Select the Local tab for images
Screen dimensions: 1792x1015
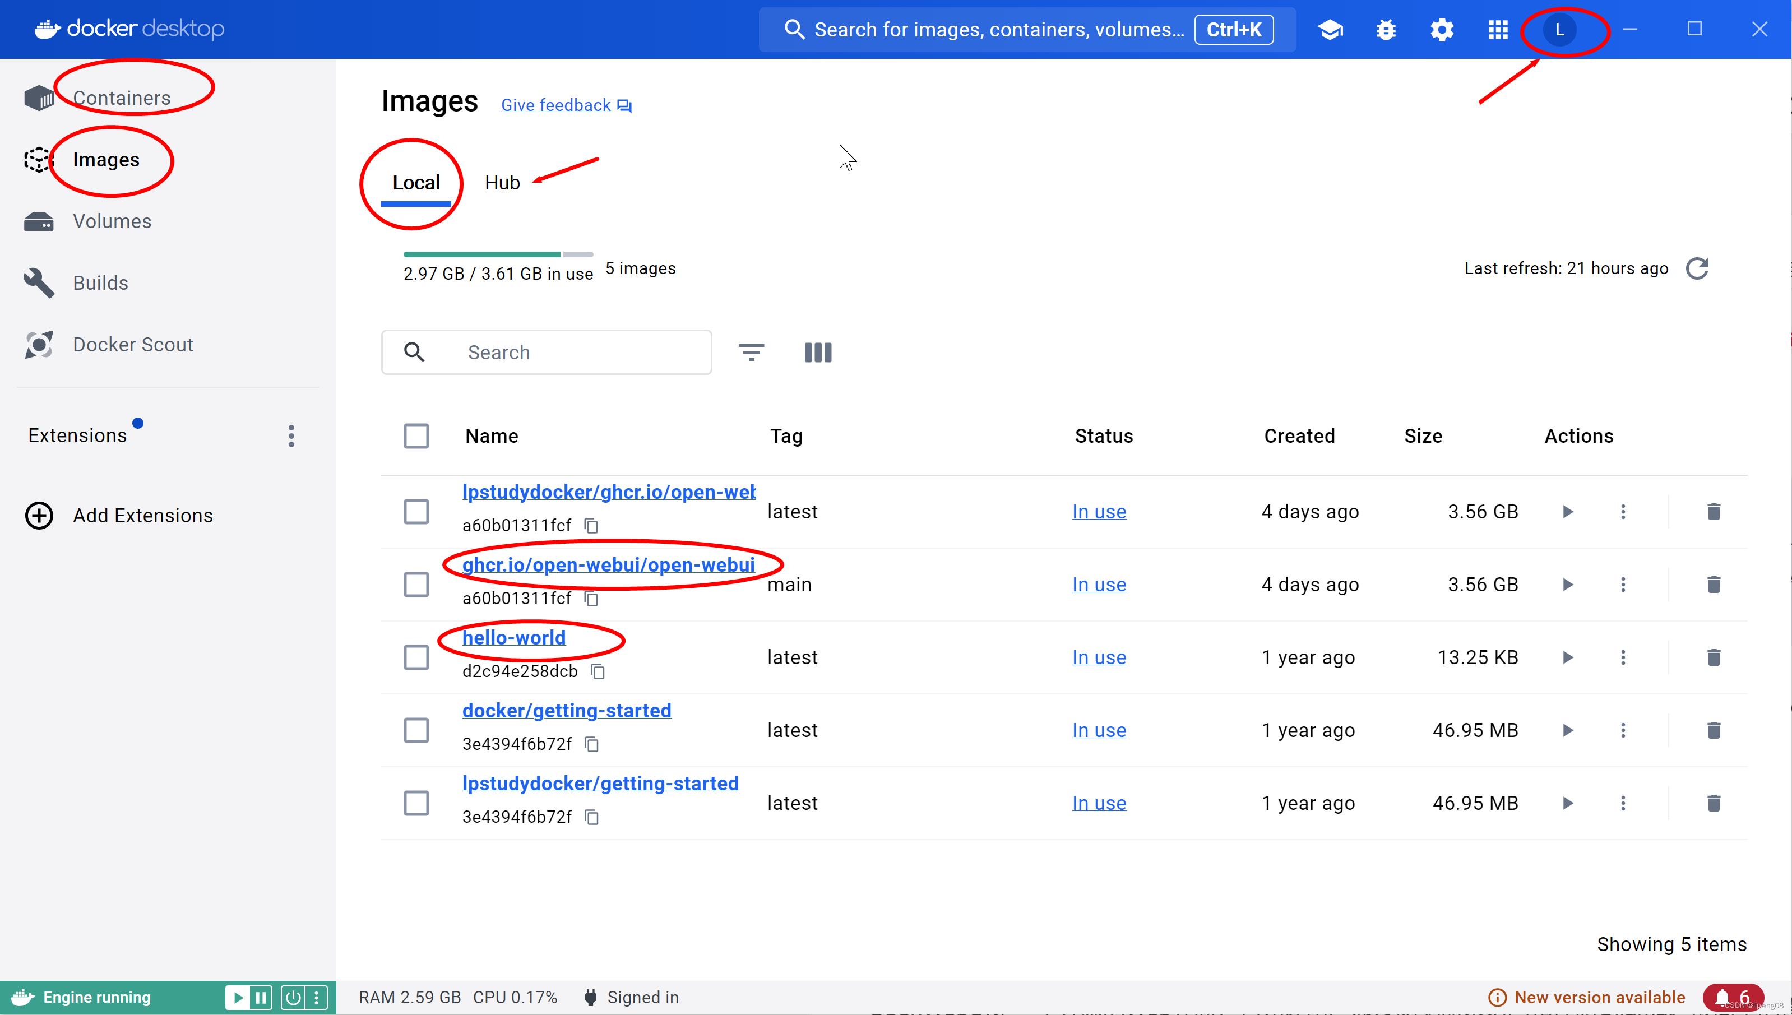[x=416, y=182]
